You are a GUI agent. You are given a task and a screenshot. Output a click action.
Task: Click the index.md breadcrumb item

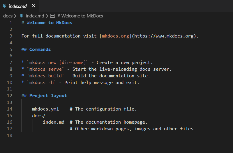tap(35, 16)
